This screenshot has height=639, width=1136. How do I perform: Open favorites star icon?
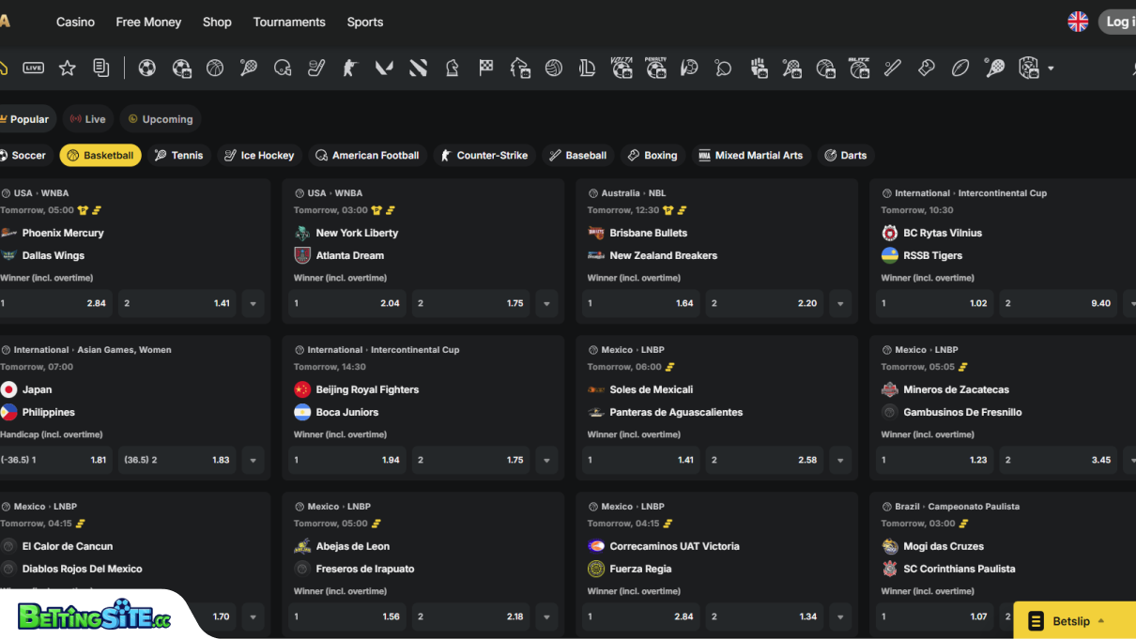[68, 68]
